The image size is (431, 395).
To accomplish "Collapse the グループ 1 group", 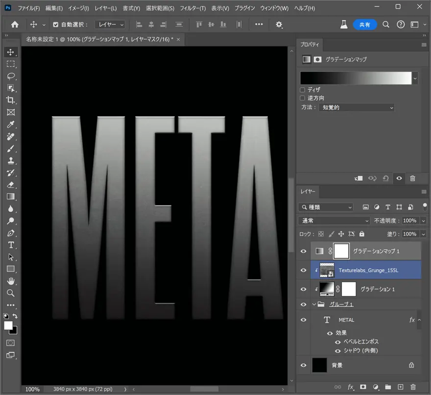I will pyautogui.click(x=314, y=304).
